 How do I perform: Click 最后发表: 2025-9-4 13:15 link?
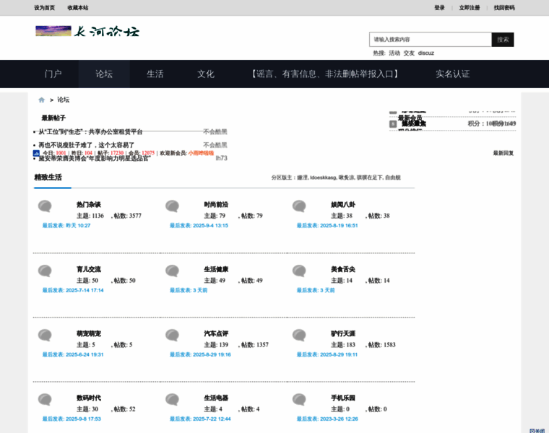click(x=199, y=226)
